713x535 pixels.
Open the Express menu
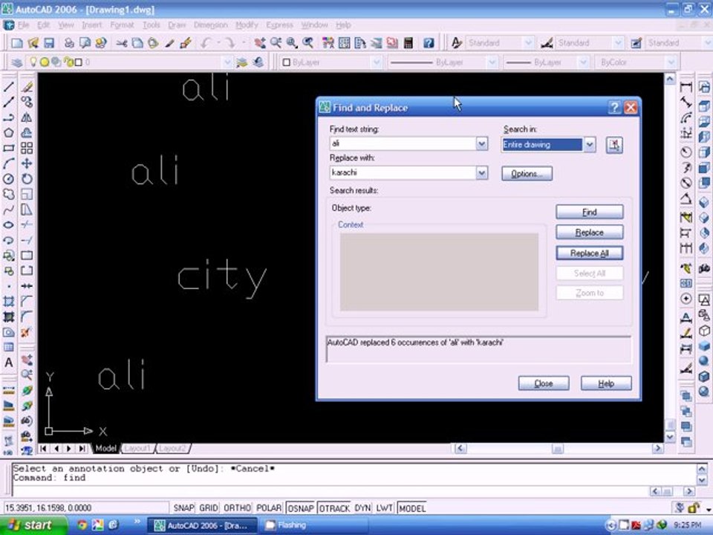280,25
